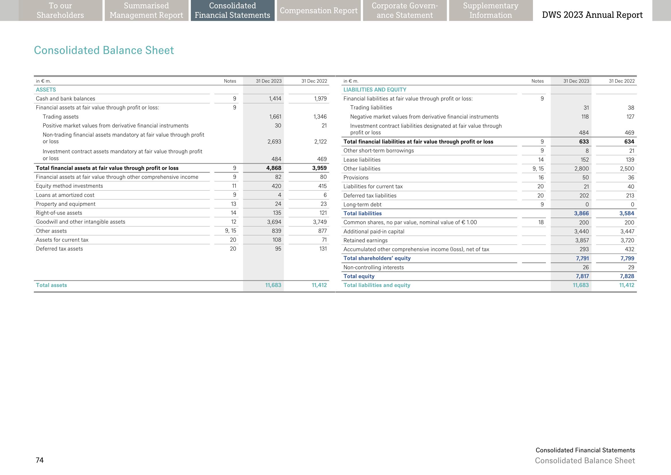Open the Compensation Report tab
Screen dimensions: 671x475
click(x=319, y=11)
